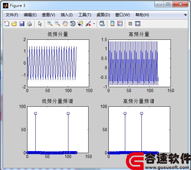Image resolution: width=191 pixels, height=170 pixels.
Task: Activate the Zoom Out magnifier tool
Action: click(57, 24)
